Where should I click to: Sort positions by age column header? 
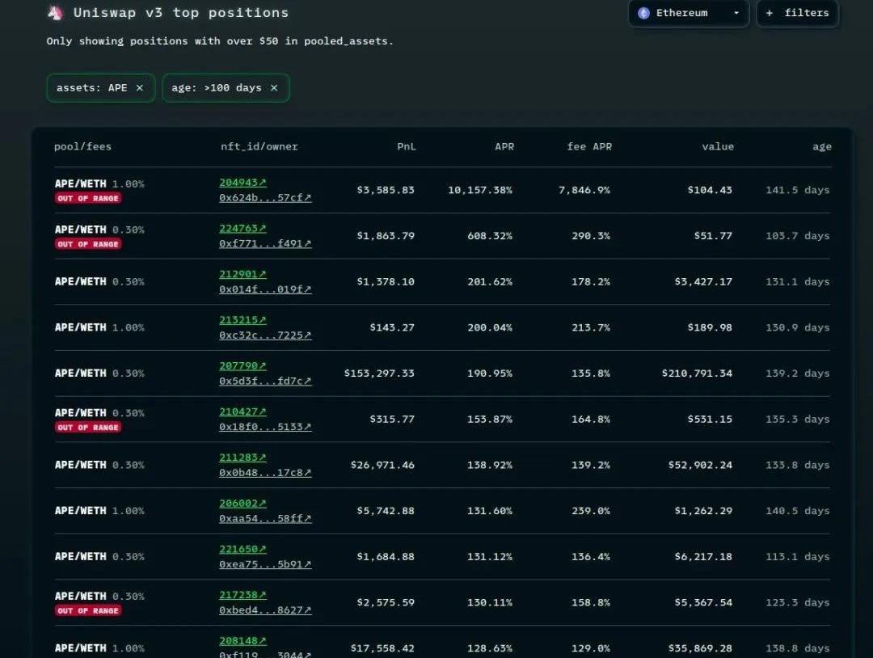tap(821, 146)
